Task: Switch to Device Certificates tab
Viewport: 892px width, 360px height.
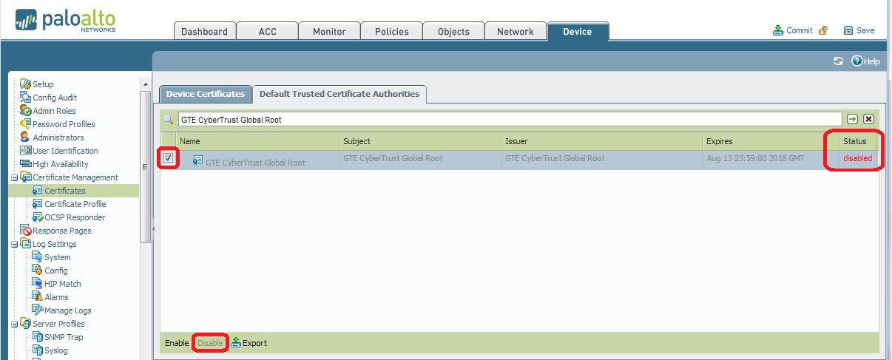Action: pyautogui.click(x=205, y=94)
